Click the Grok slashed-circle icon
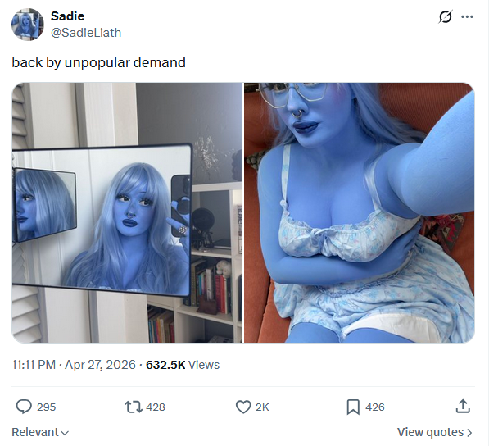The height and width of the screenshot is (446, 489). [x=446, y=17]
